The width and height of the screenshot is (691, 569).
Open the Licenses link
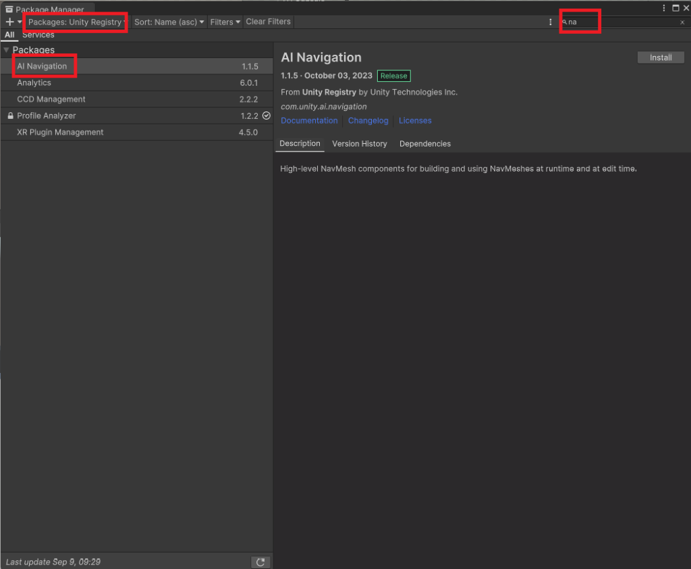pos(415,120)
